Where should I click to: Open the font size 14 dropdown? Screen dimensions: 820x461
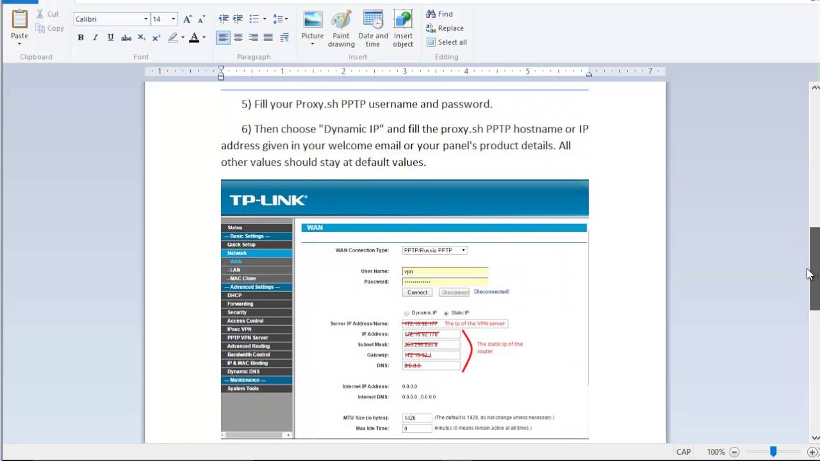coord(172,19)
